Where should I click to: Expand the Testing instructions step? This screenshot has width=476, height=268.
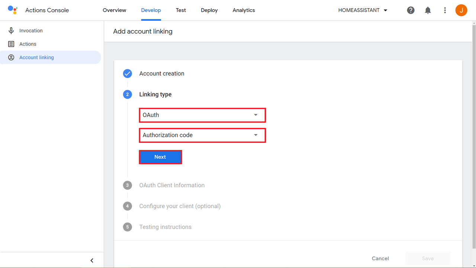165,227
